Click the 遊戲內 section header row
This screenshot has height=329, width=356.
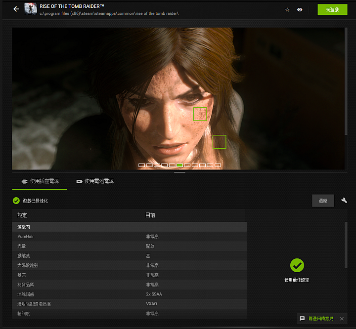[x=130, y=227]
